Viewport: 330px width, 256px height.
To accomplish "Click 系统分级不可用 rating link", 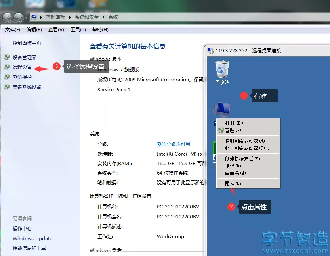I will pyautogui.click(x=174, y=144).
